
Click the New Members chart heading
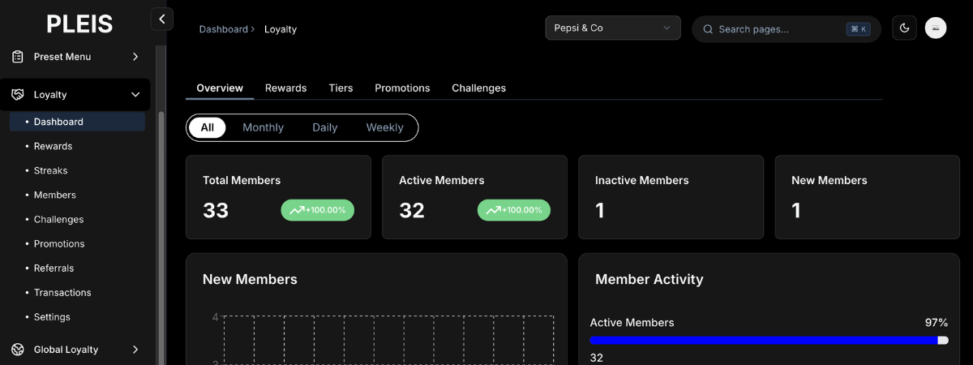[x=250, y=279]
